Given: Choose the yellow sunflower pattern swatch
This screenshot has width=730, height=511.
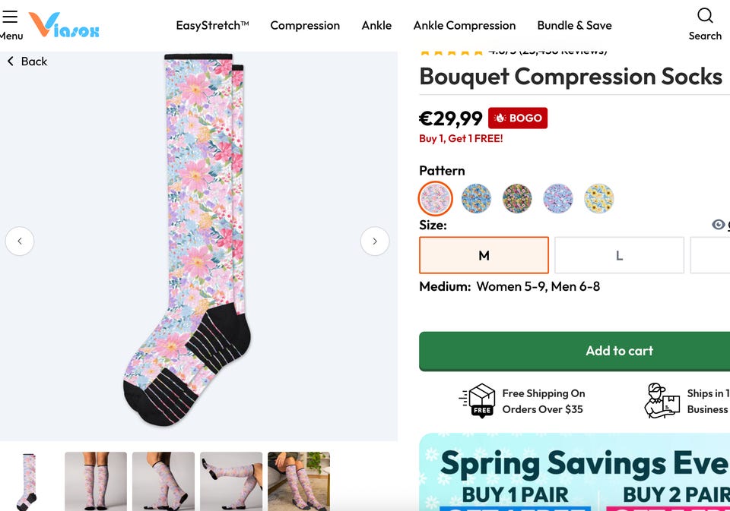Looking at the screenshot, I should coord(599,199).
